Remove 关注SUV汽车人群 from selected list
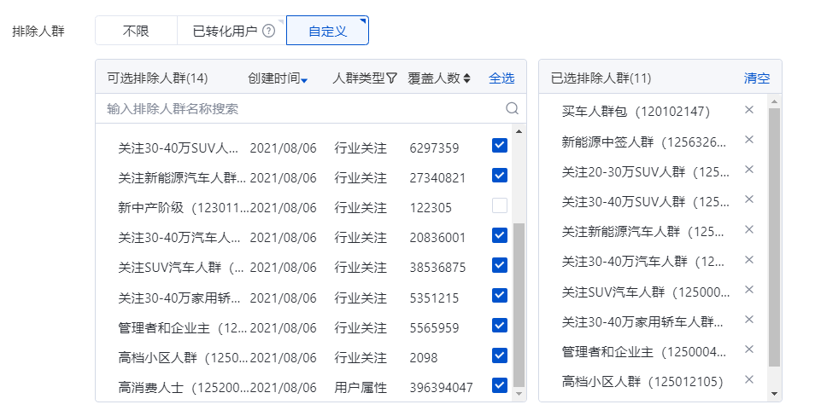The height and width of the screenshot is (416, 815). click(749, 290)
